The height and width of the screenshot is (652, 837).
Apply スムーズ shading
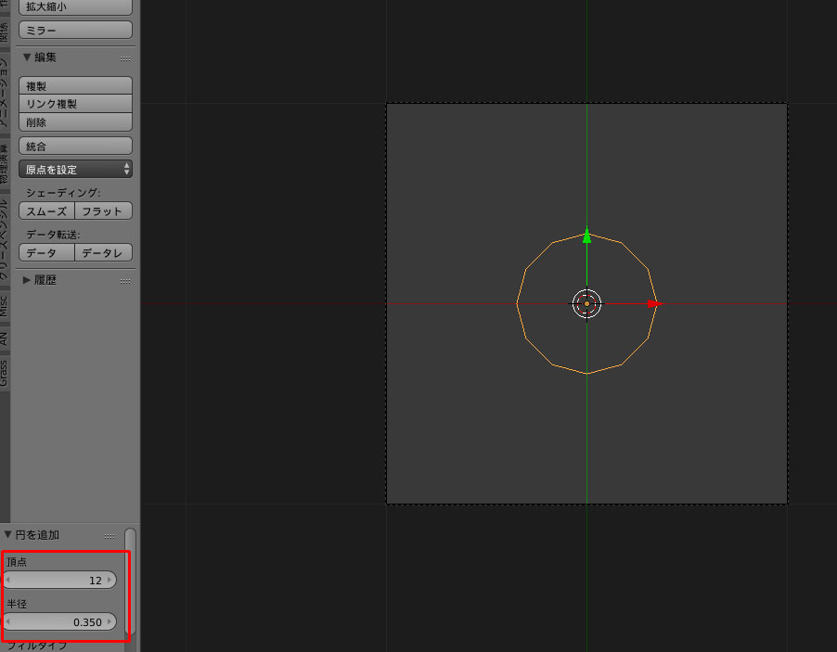pyautogui.click(x=47, y=211)
